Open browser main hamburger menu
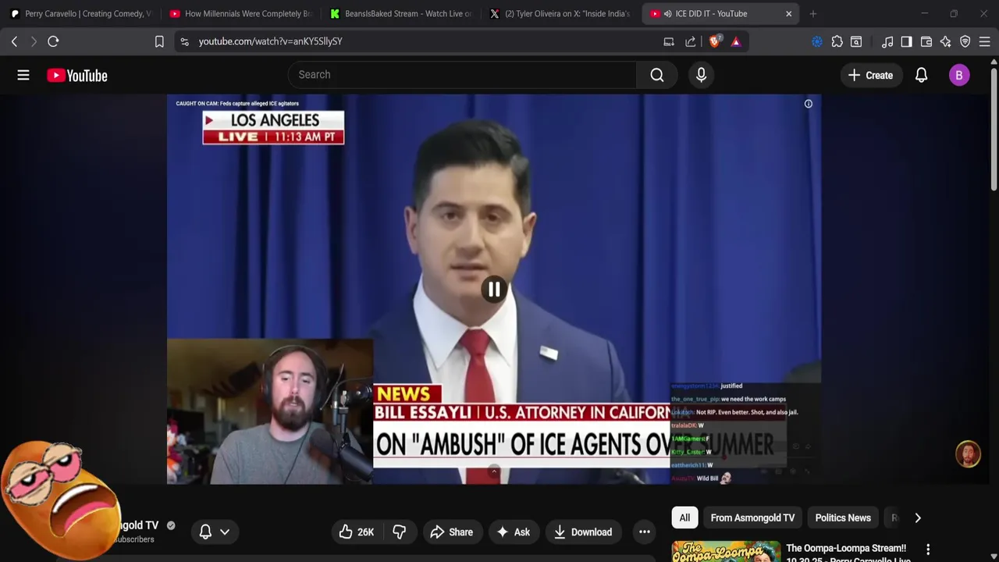999x562 pixels. click(x=985, y=41)
